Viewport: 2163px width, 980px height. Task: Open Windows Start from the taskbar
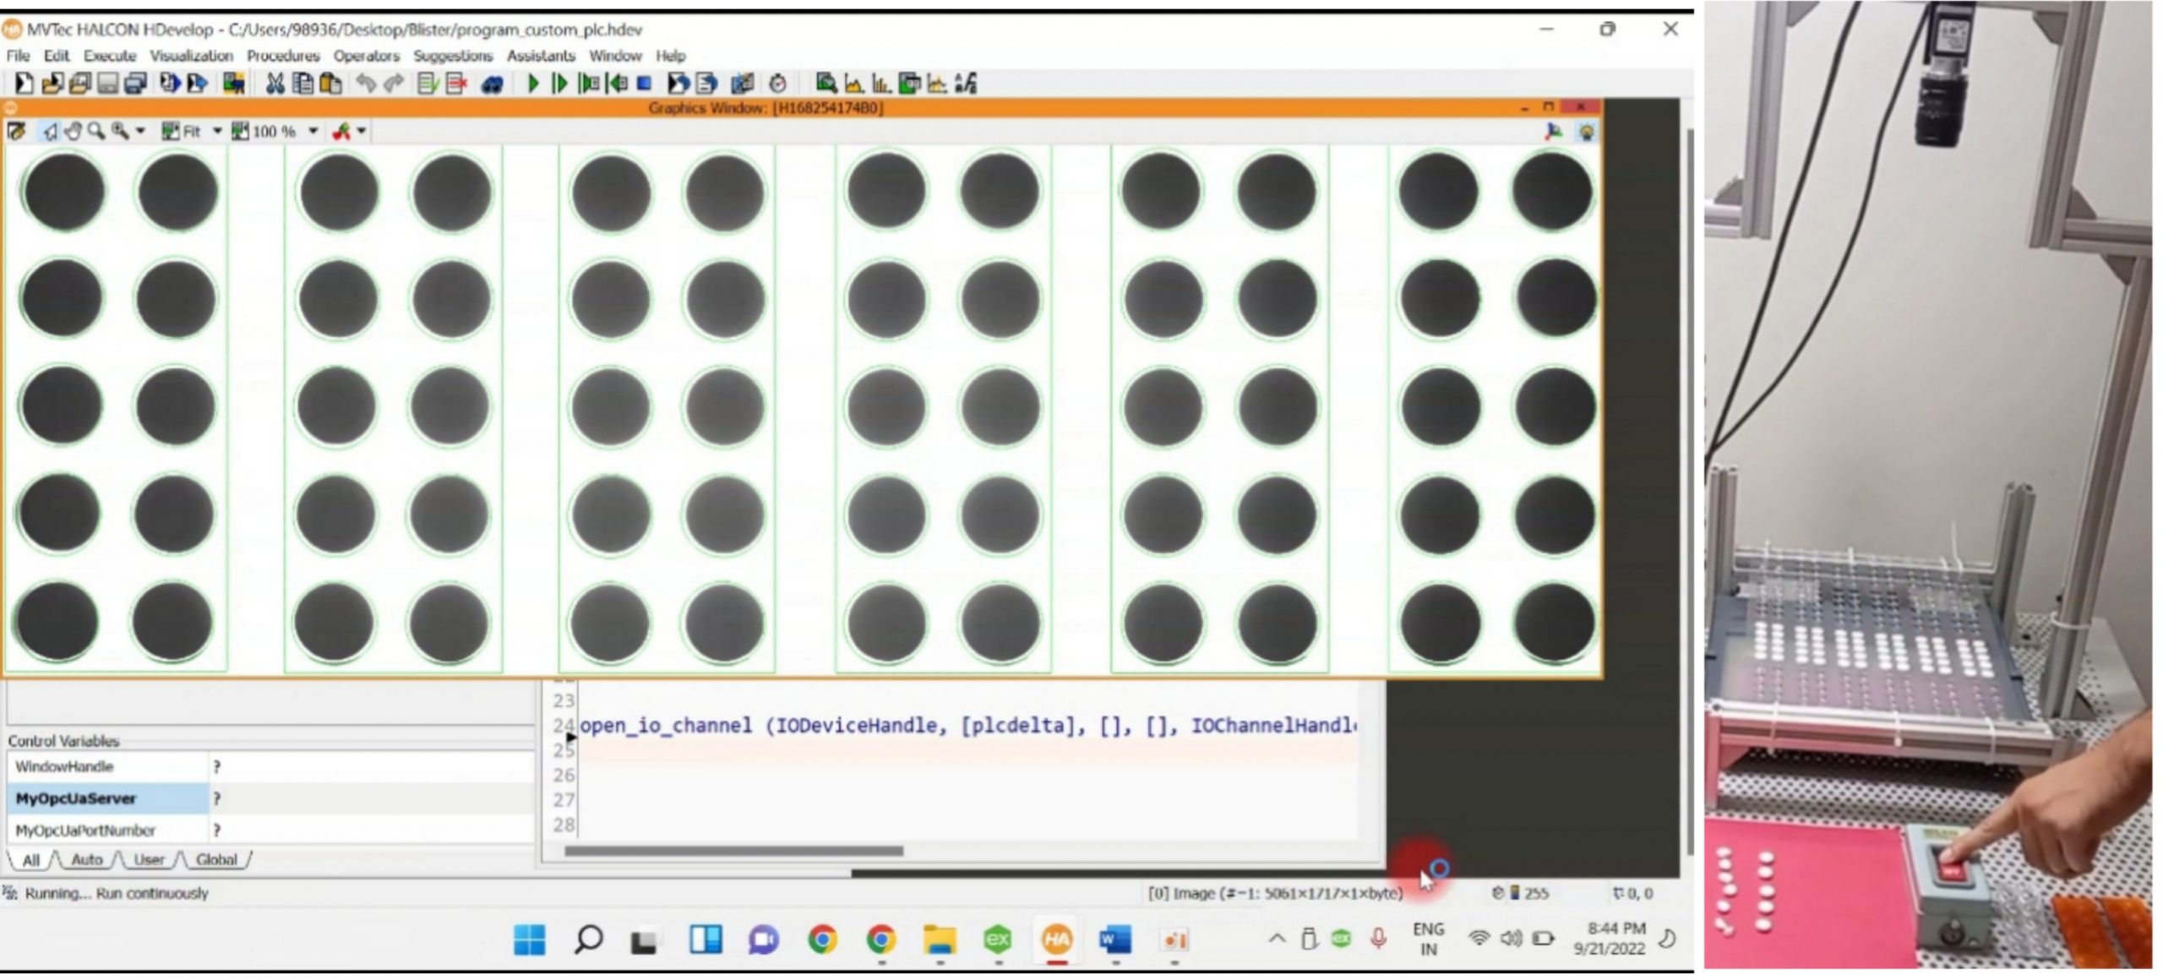click(530, 939)
